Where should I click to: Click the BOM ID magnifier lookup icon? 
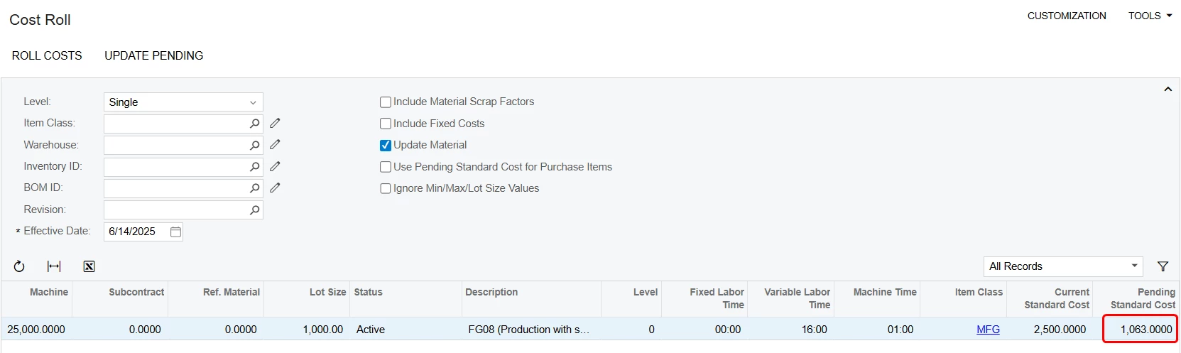pyautogui.click(x=254, y=188)
